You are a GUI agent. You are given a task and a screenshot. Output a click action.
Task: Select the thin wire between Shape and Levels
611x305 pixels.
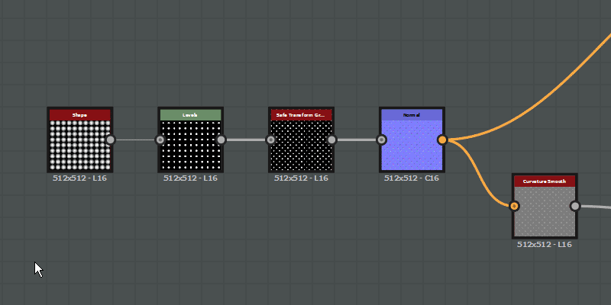tap(135, 140)
